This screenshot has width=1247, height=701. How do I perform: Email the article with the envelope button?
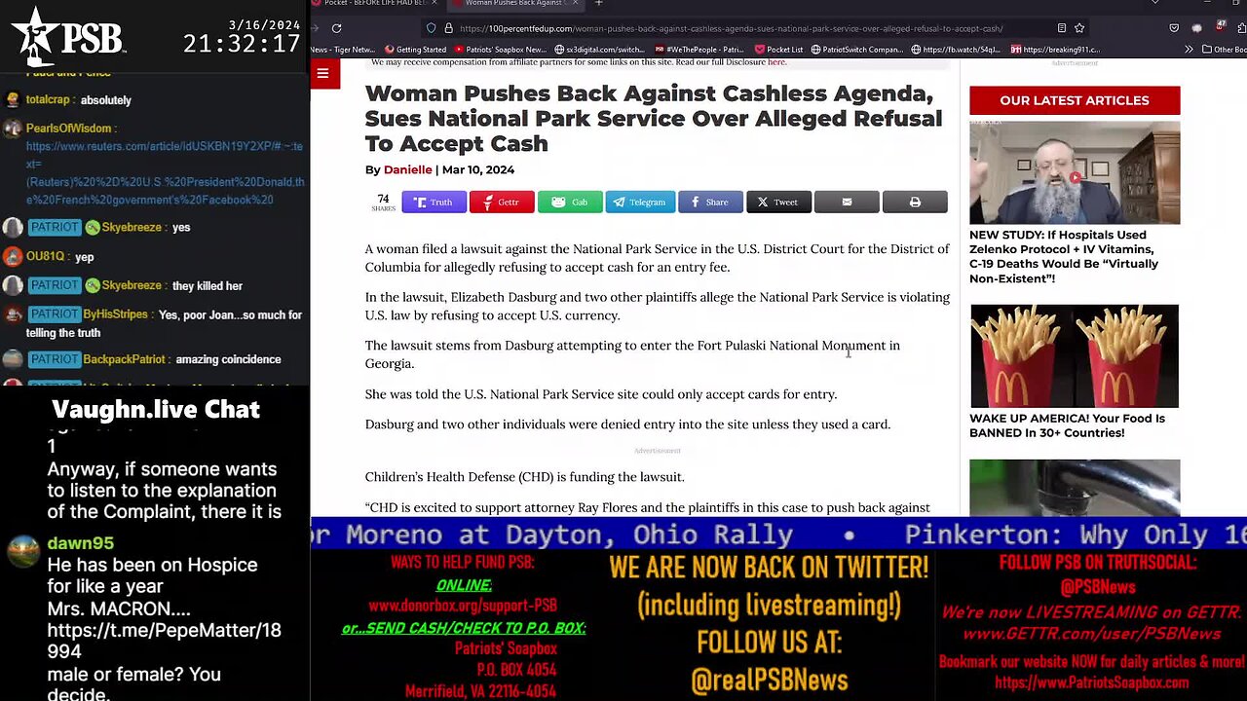click(x=847, y=202)
